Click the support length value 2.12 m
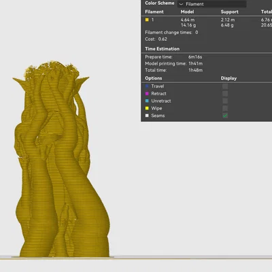The width and height of the screenshot is (272, 272). click(x=228, y=20)
